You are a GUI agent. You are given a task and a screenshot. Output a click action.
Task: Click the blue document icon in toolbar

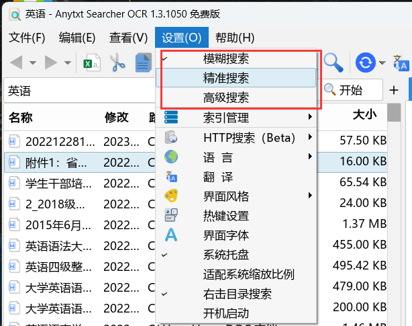coord(144,63)
